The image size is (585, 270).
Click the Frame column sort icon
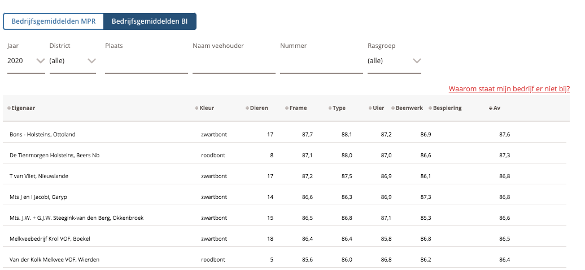click(287, 108)
